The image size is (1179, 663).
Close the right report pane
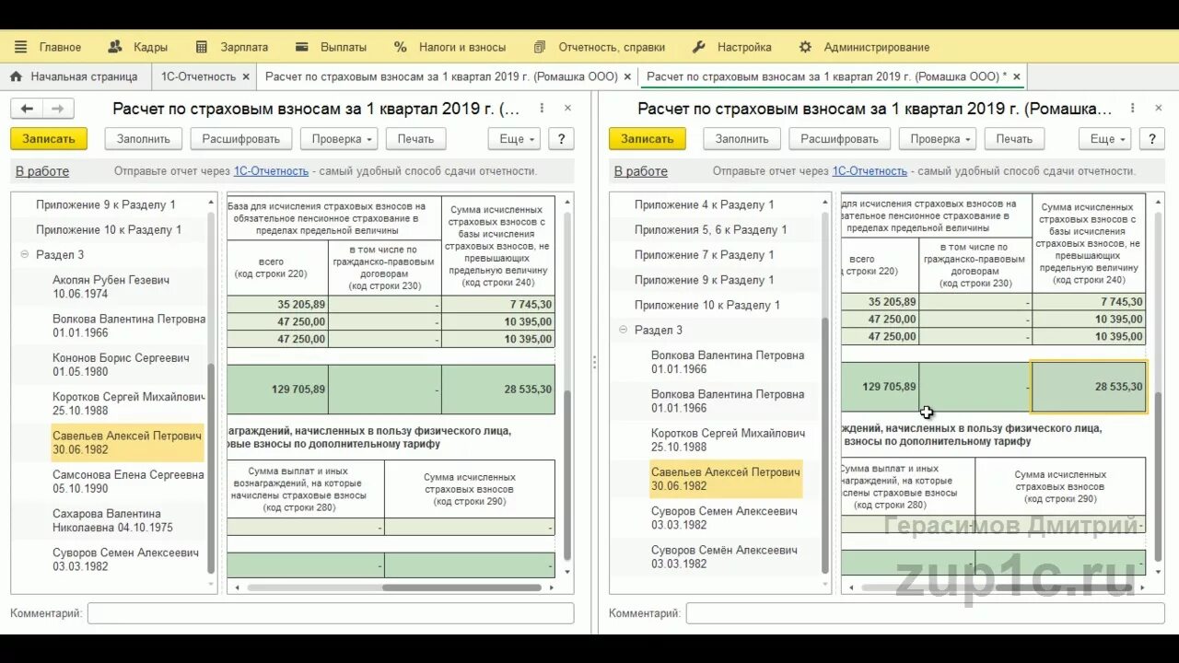tap(1160, 109)
